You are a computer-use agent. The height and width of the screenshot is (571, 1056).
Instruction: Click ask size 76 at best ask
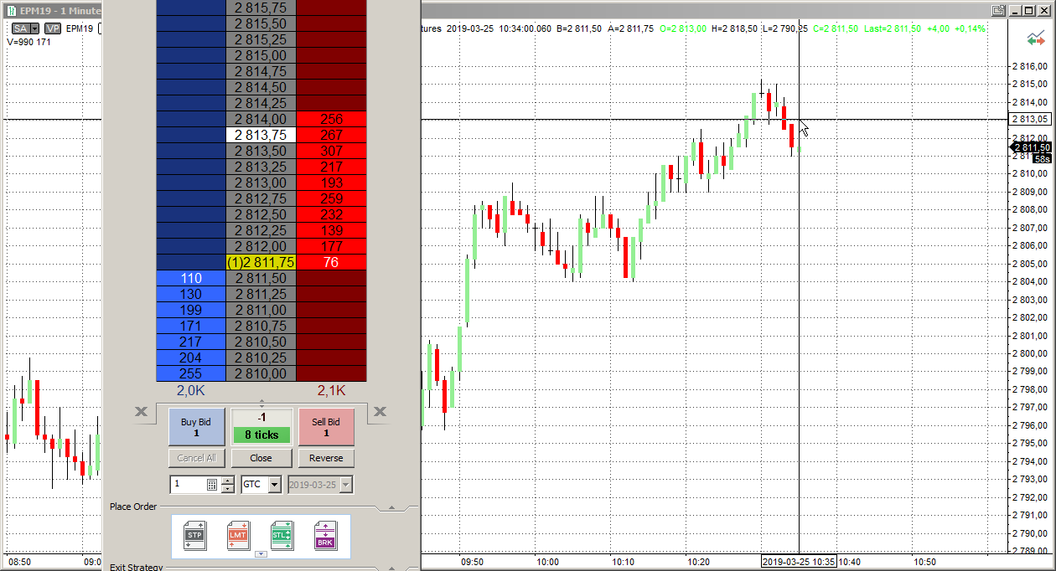click(332, 262)
